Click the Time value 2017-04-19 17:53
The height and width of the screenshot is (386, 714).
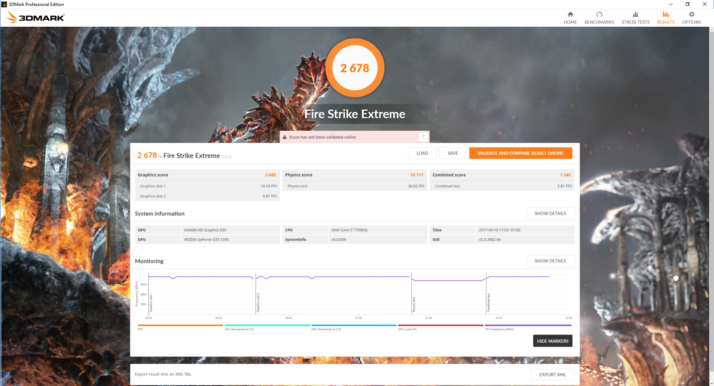(499, 230)
